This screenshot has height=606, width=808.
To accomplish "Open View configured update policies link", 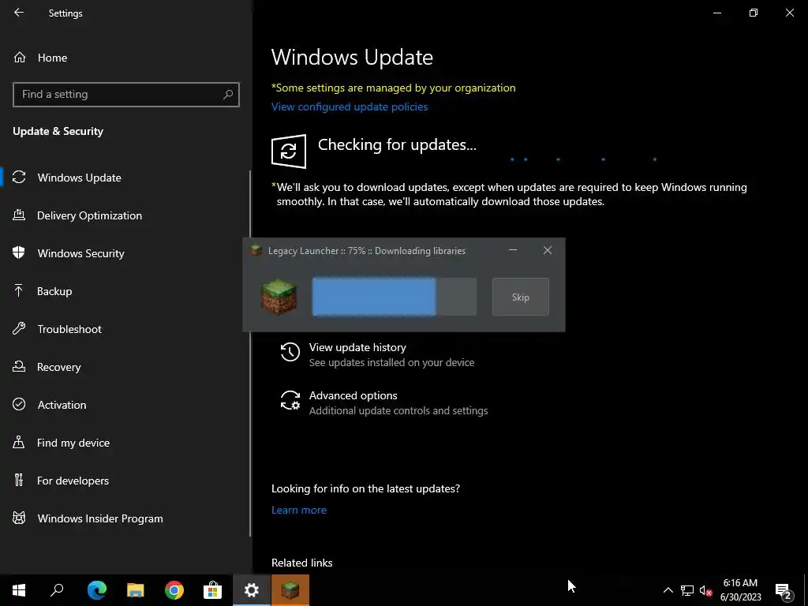I will 350,107.
